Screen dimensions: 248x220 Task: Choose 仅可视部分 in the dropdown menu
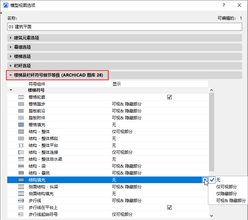tap(226, 187)
